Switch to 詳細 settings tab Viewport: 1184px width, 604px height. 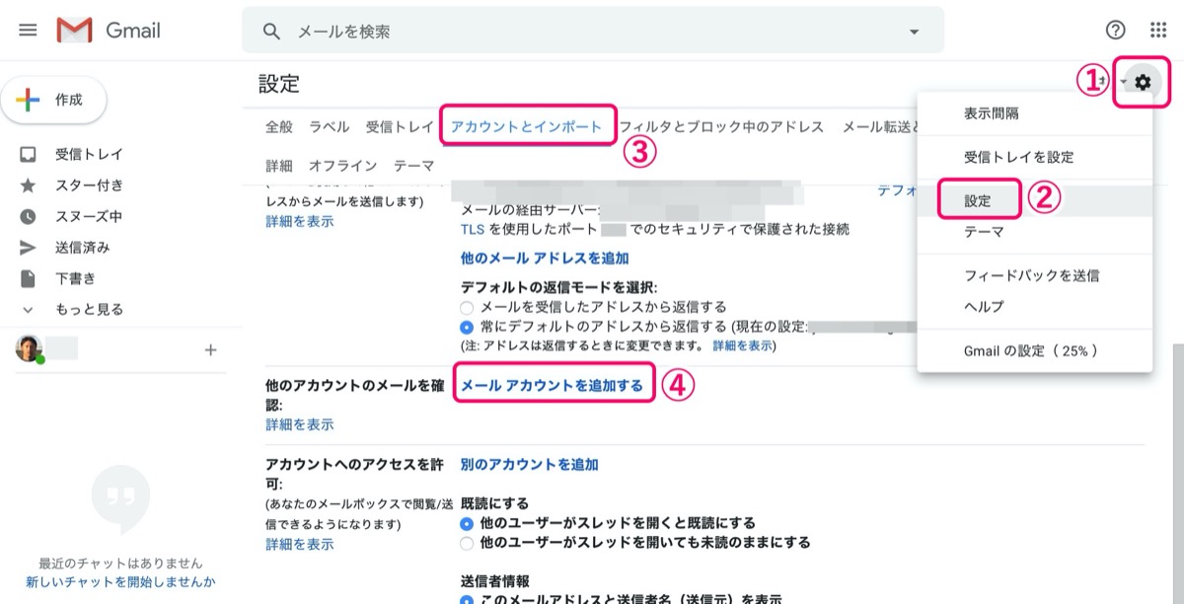(279, 166)
